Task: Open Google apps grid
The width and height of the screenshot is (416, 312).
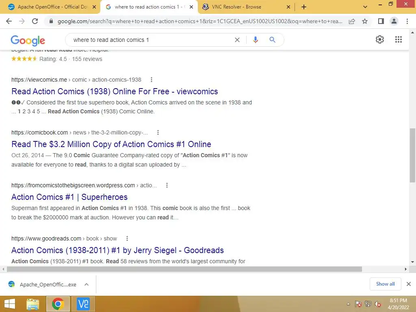Action: tap(399, 39)
